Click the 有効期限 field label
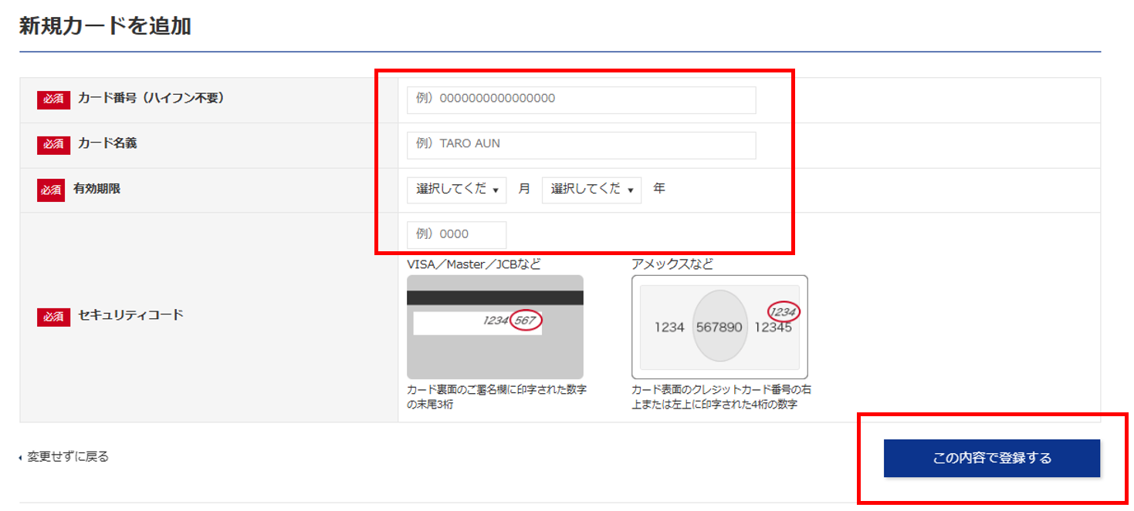Image resolution: width=1134 pixels, height=511 pixels. pos(99,189)
